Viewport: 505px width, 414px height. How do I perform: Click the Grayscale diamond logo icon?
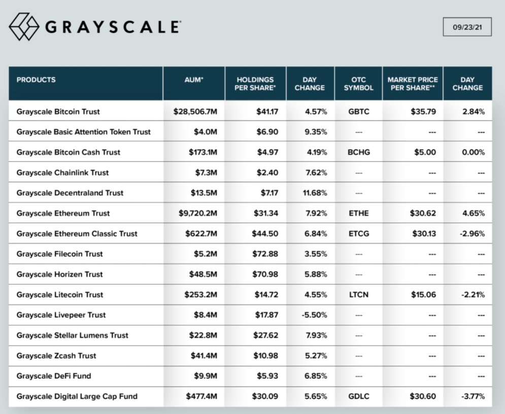(x=24, y=27)
